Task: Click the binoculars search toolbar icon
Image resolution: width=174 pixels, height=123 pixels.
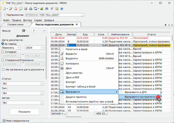Action: 47,9
